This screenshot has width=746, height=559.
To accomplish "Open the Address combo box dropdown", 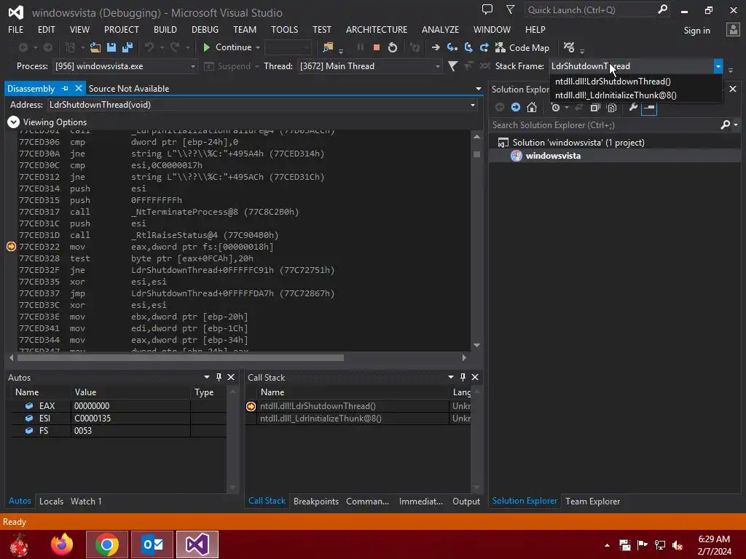I will [472, 105].
